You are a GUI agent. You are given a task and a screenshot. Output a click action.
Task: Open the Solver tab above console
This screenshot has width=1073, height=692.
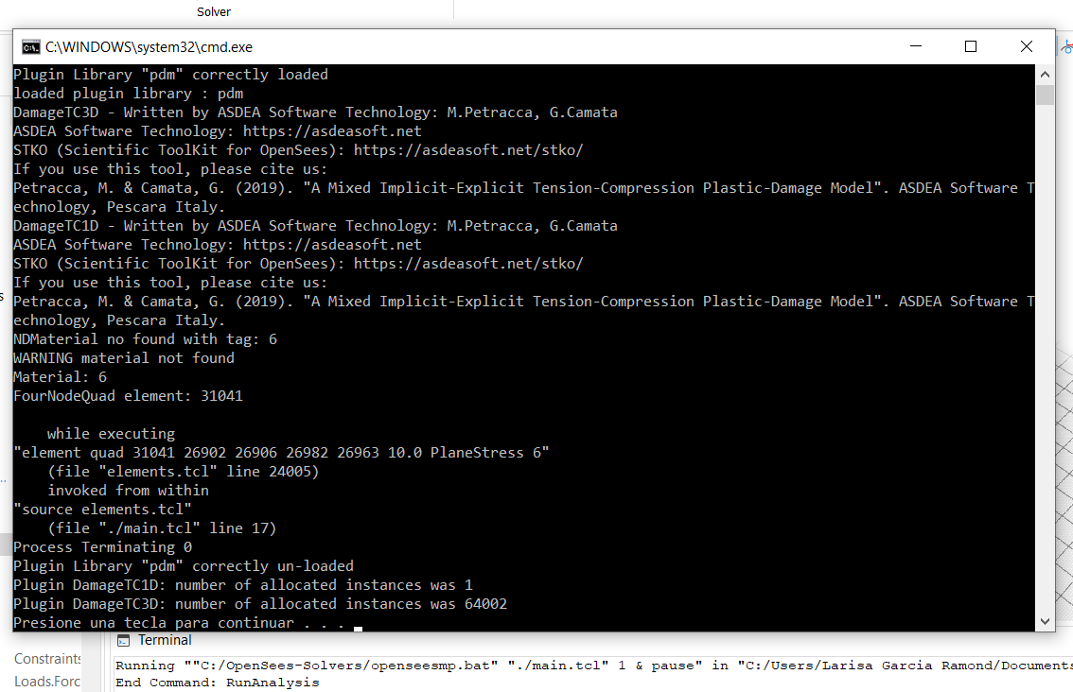click(x=214, y=11)
